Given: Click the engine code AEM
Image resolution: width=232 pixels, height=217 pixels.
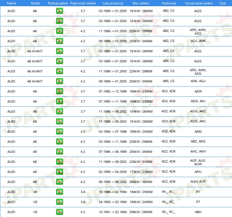Looking at the screenshot, I should pyautogui.click(x=198, y=132).
